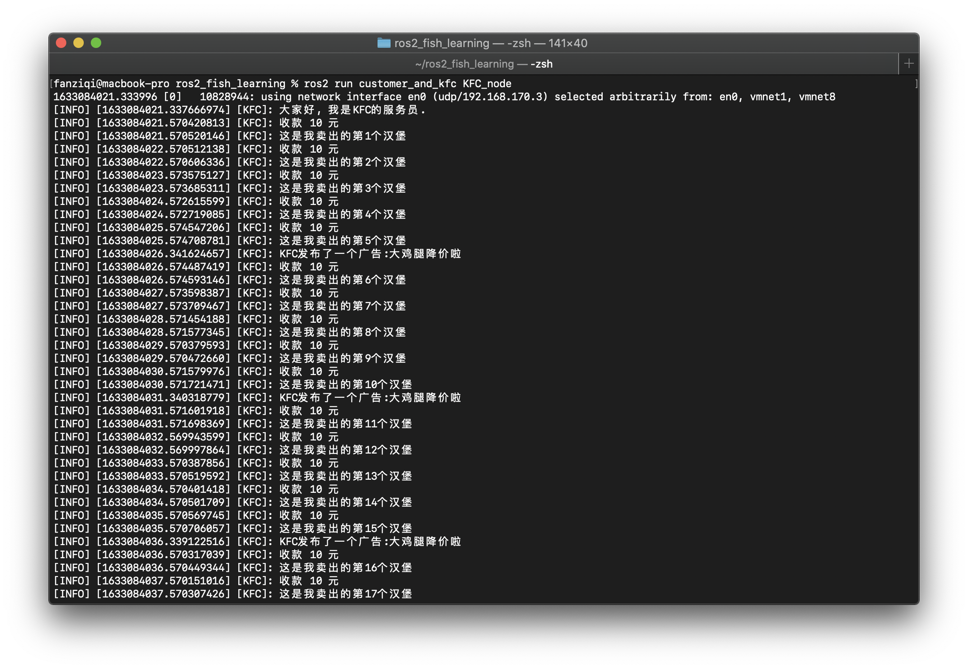The height and width of the screenshot is (669, 968).
Task: Click log line for 第13个汉堡
Action: point(233,476)
